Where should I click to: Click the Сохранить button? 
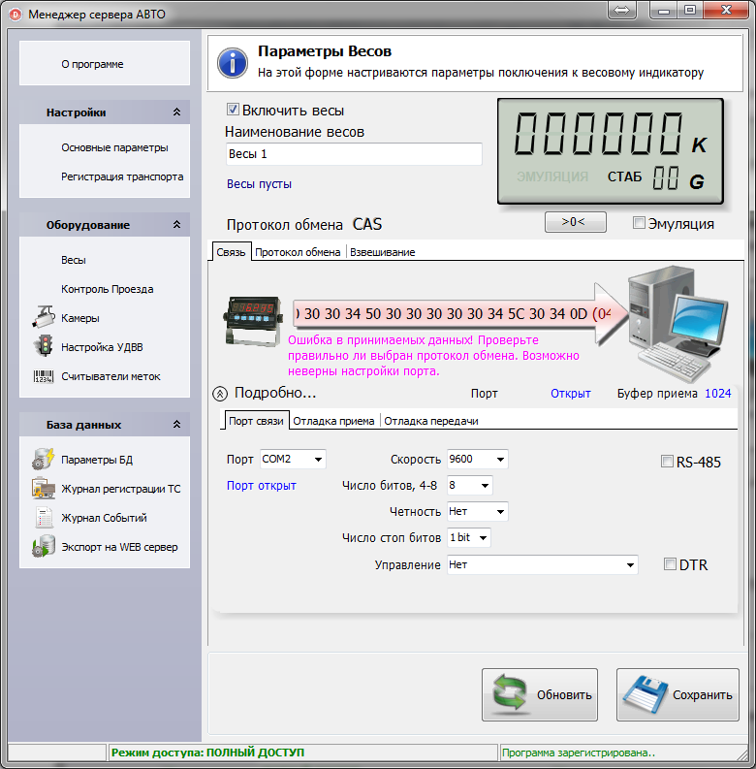click(677, 694)
